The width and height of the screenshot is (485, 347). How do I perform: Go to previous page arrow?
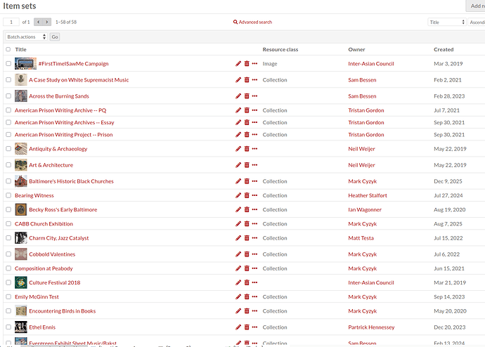point(38,22)
